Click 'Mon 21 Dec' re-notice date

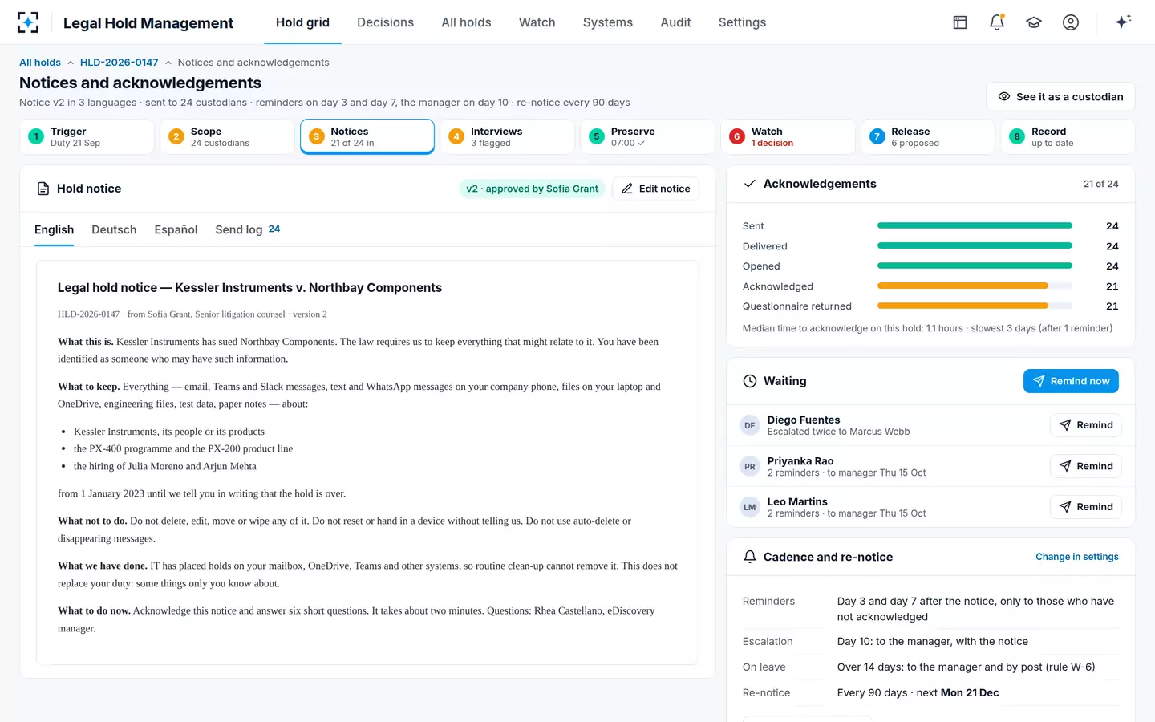(970, 693)
